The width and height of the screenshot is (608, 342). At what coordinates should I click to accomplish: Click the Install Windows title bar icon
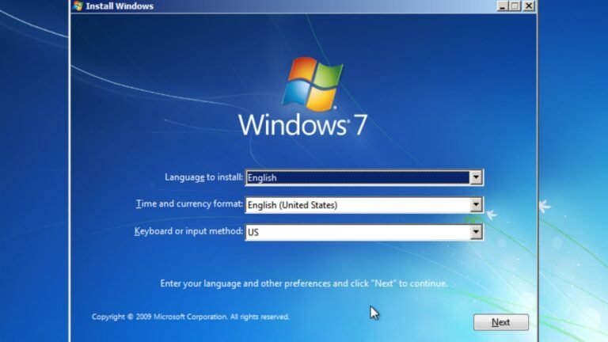pyautogui.click(x=78, y=6)
